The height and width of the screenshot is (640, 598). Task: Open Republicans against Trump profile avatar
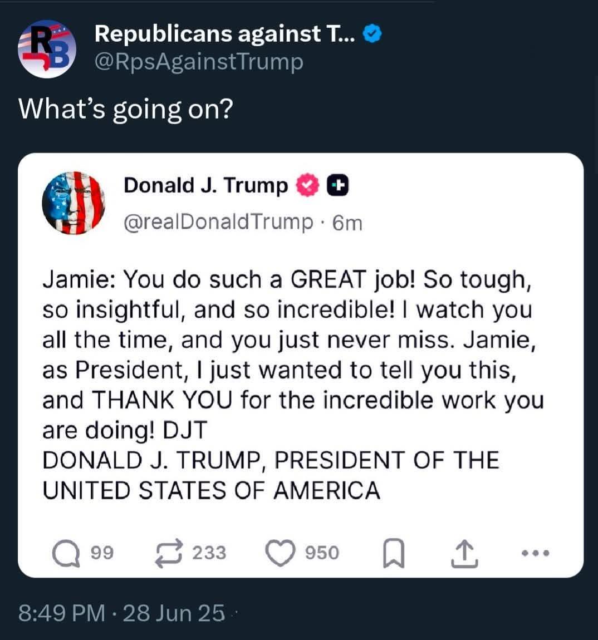(x=47, y=49)
